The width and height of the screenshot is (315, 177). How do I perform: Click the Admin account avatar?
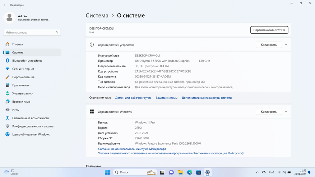coord(9,18)
